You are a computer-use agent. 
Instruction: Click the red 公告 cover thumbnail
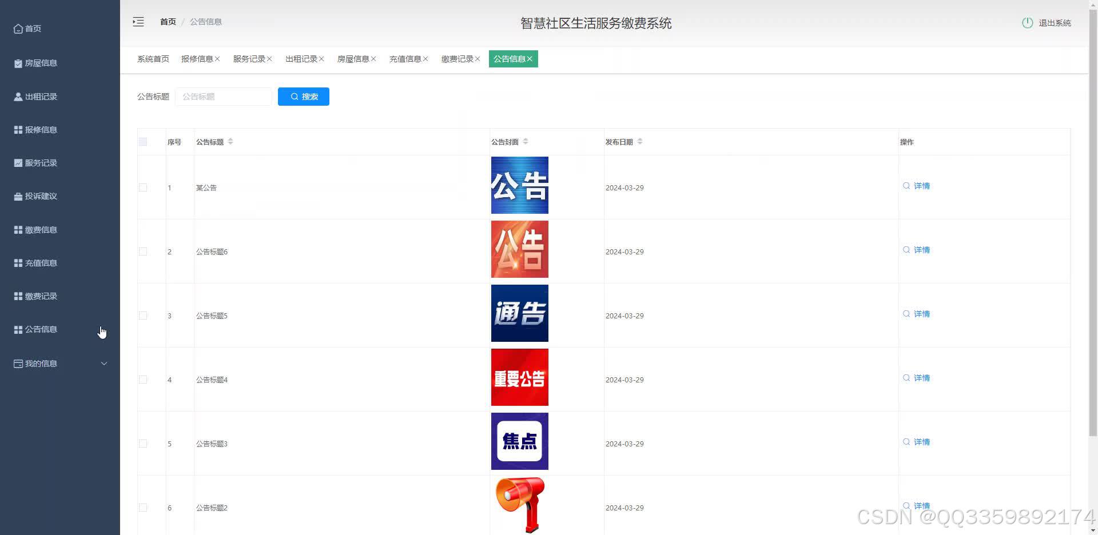pos(520,249)
